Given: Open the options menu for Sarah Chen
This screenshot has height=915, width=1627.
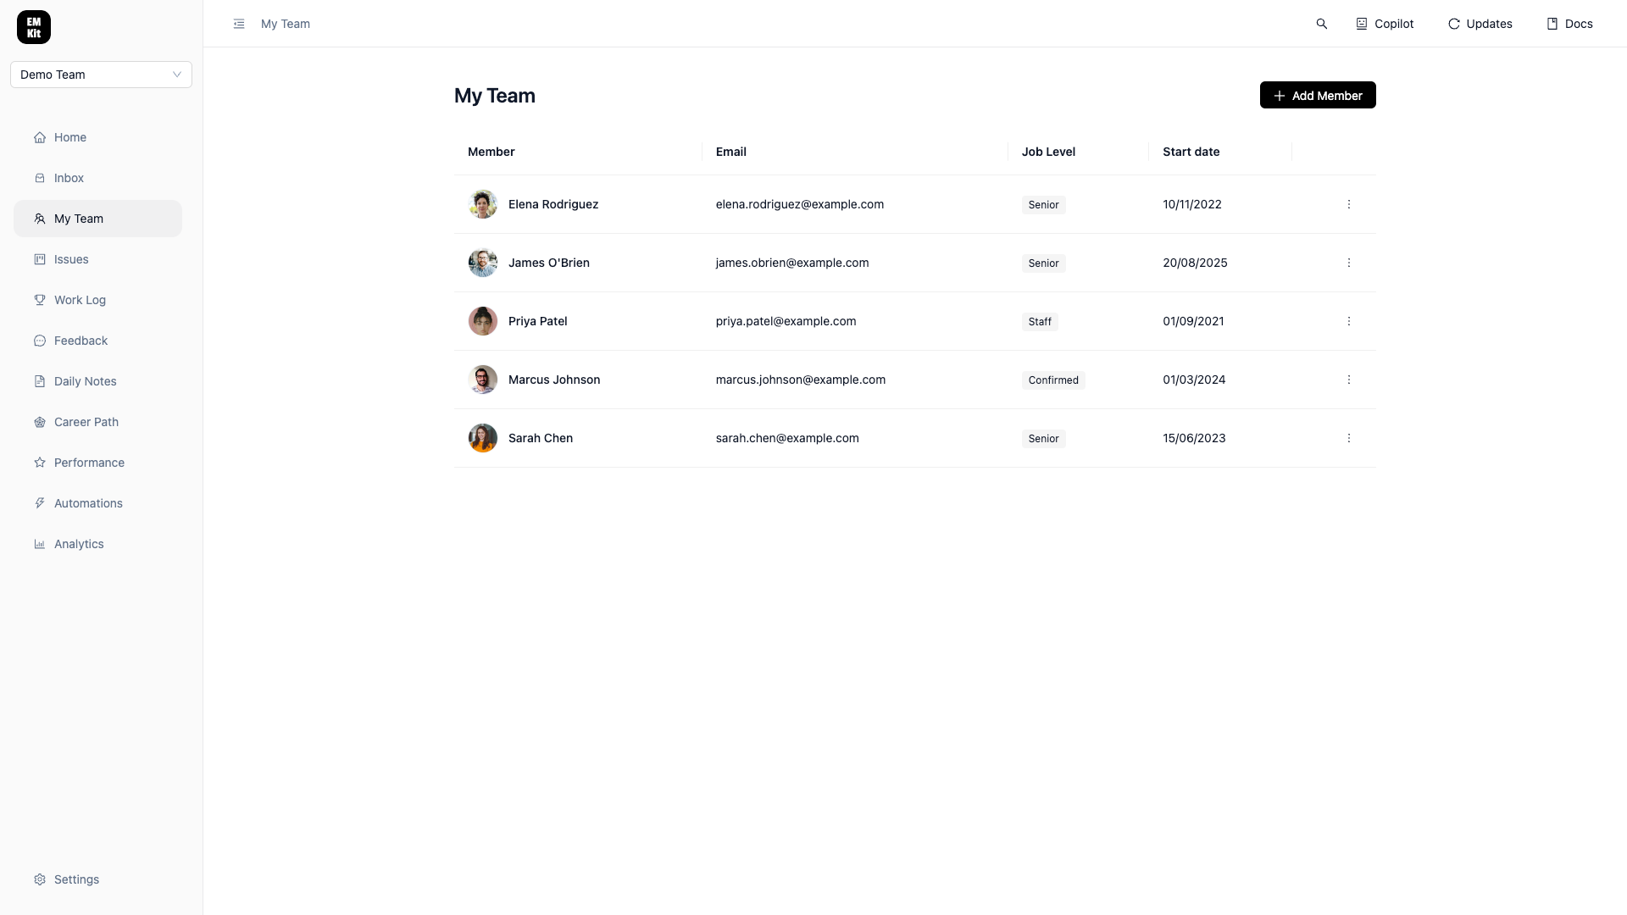Looking at the screenshot, I should tap(1349, 438).
